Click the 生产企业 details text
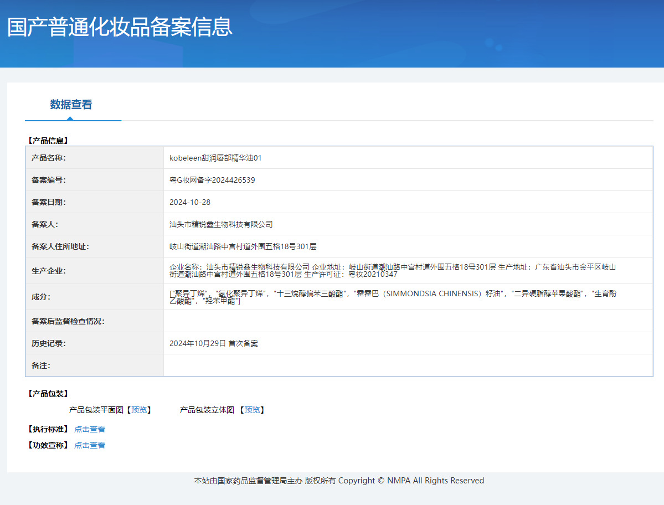 (392, 270)
